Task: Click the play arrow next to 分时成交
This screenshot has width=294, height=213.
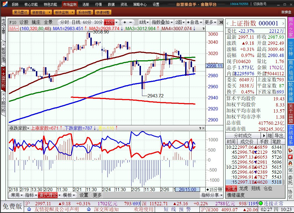Action: coord(264,136)
